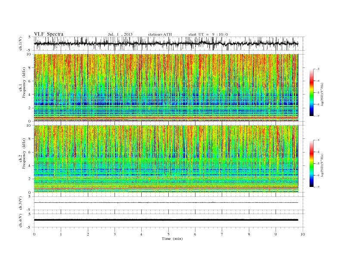This screenshot has height=263, width=341.
Task: Click the ch.1 voltage waveform trace
Action: [x=166, y=43]
